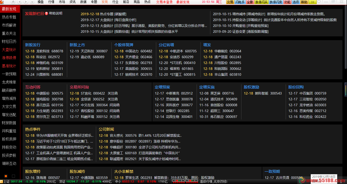Viewport: 347px width, 184px height.
Task: Select 涨停跌停 in the left sidebar
Action: [x=9, y=58]
